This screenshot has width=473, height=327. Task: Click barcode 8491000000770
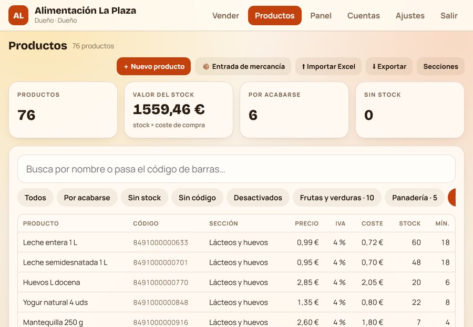160,282
